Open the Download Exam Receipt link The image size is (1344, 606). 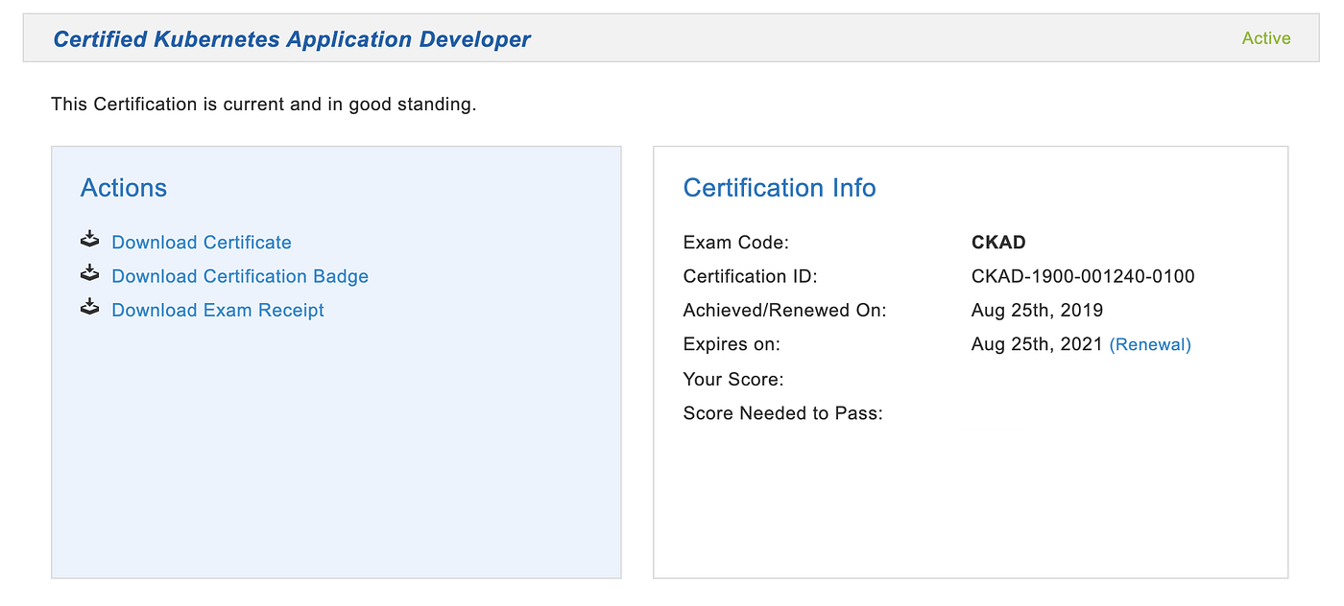pyautogui.click(x=218, y=310)
